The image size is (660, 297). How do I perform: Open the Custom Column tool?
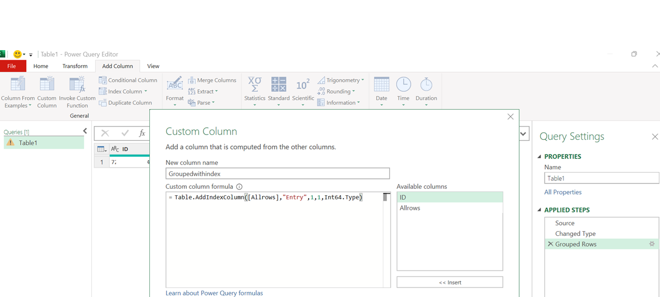[x=46, y=92]
